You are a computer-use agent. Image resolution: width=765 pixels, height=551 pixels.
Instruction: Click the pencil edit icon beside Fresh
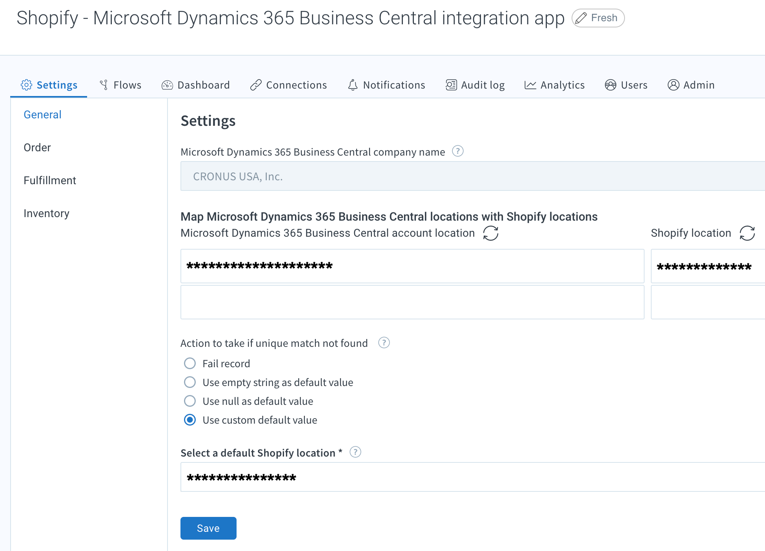coord(581,18)
